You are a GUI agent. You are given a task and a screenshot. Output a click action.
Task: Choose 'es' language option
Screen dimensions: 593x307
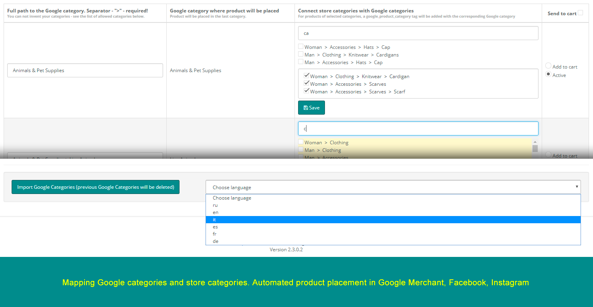coord(393,227)
